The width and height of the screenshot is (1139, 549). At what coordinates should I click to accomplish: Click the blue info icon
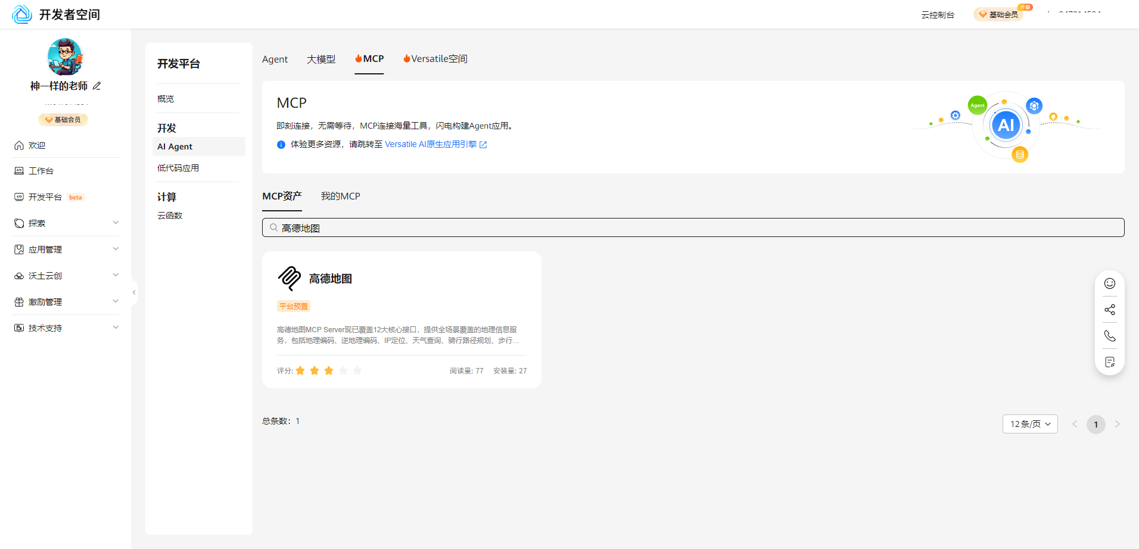(281, 145)
